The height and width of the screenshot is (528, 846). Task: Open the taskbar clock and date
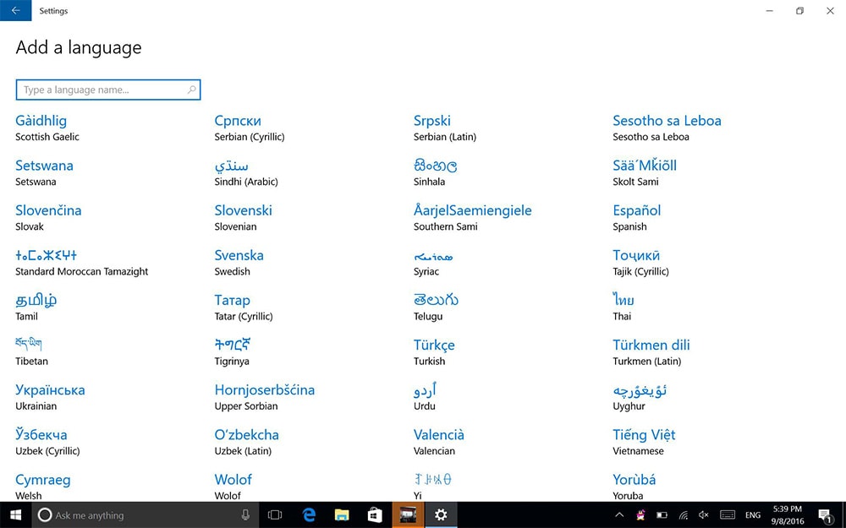[788, 514]
